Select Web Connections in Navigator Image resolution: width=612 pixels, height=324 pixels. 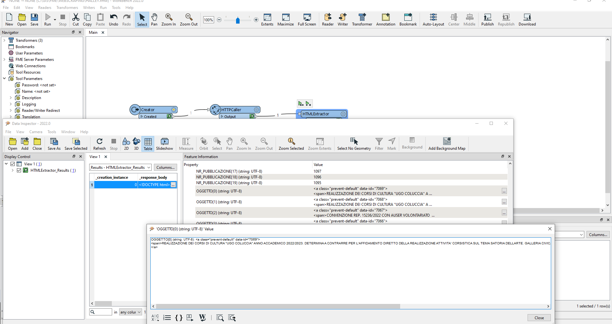tap(31, 66)
